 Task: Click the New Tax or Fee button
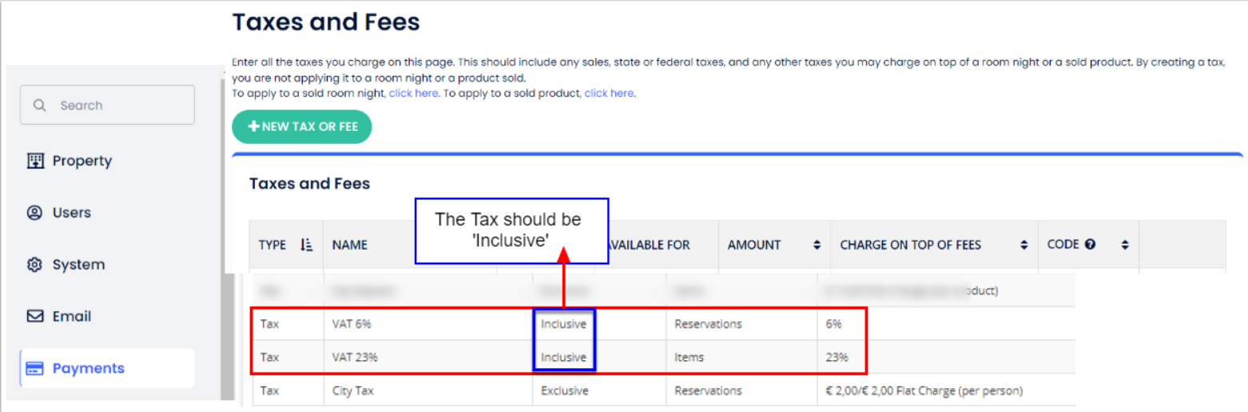coord(302,127)
